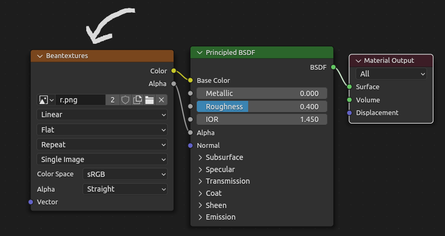Image resolution: width=445 pixels, height=236 pixels.
Task: Open the Single Image source dropdown
Action: coord(102,159)
